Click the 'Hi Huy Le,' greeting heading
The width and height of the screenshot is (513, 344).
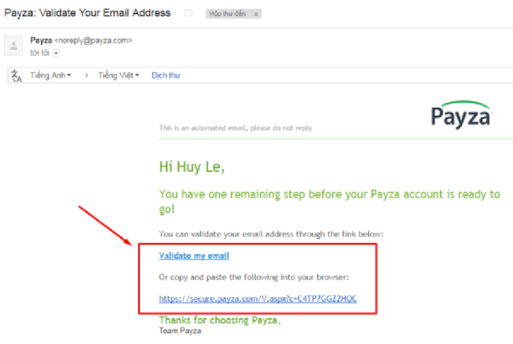[192, 167]
